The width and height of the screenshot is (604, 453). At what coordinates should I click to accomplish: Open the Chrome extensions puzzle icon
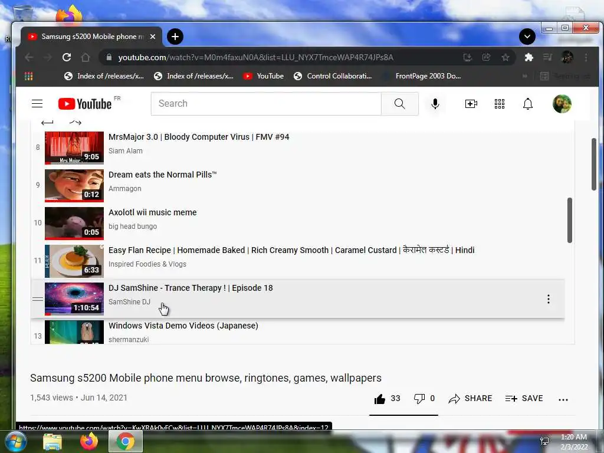click(x=529, y=57)
